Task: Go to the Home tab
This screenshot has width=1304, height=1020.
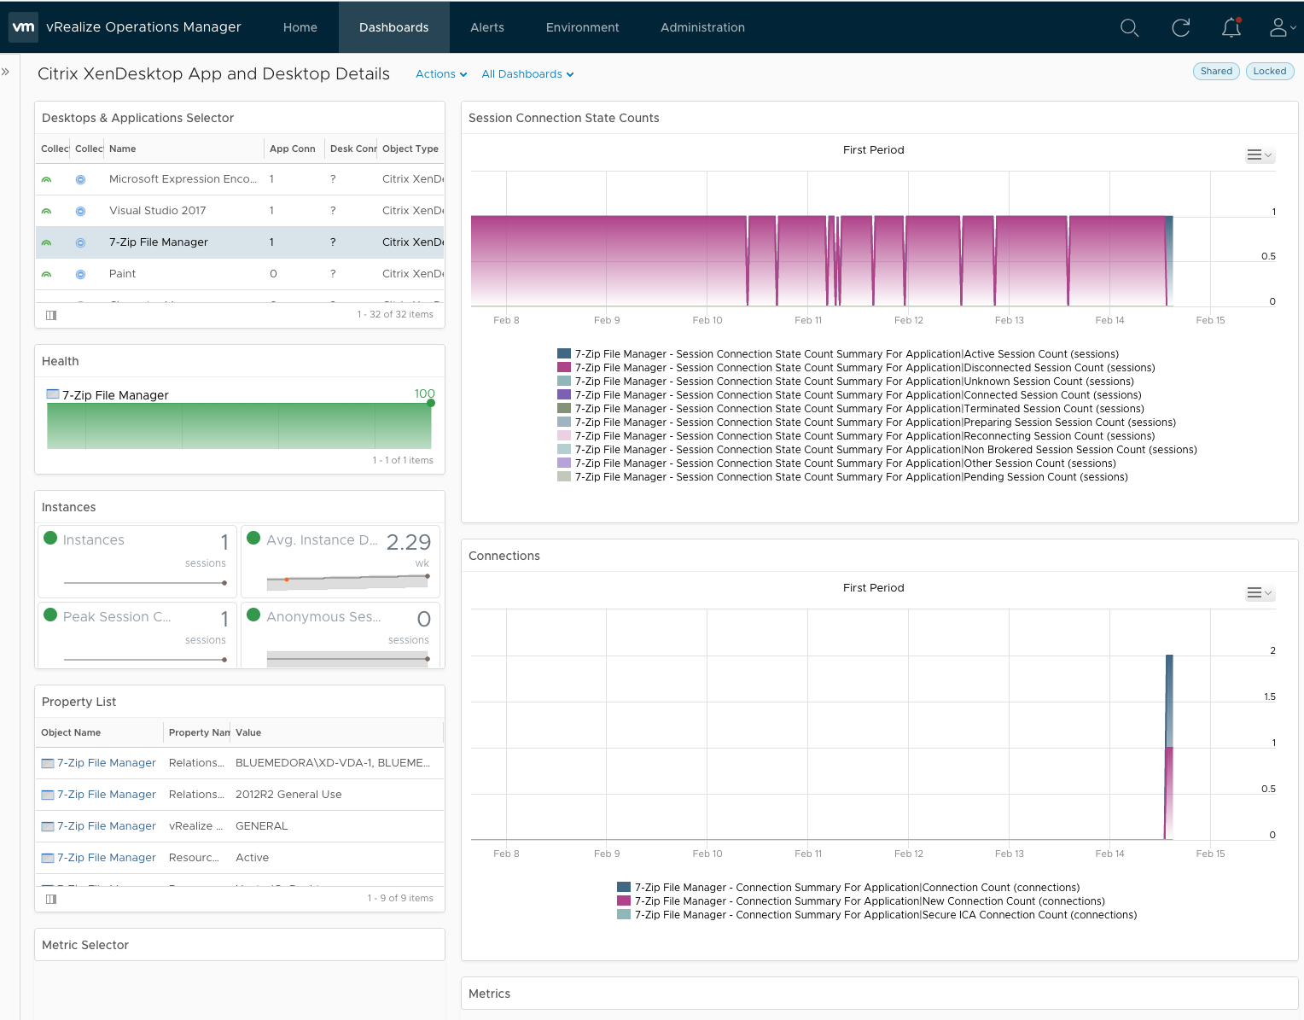Action: 300,27
